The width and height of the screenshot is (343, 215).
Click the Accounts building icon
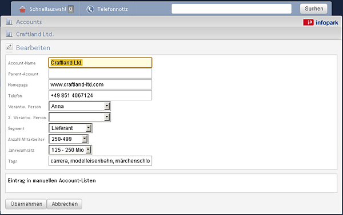coord(9,22)
